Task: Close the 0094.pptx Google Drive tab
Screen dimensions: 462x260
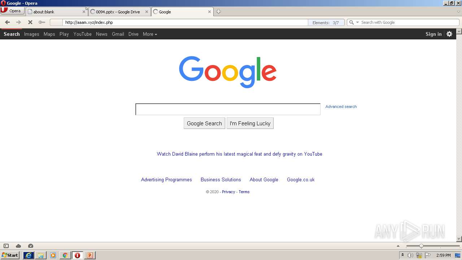Action: click(147, 12)
